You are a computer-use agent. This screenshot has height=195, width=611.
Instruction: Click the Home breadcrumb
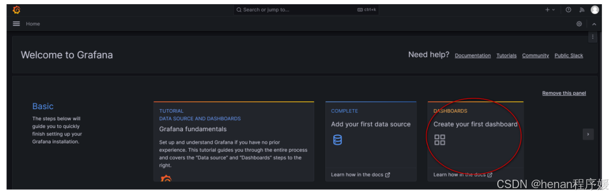(x=33, y=24)
